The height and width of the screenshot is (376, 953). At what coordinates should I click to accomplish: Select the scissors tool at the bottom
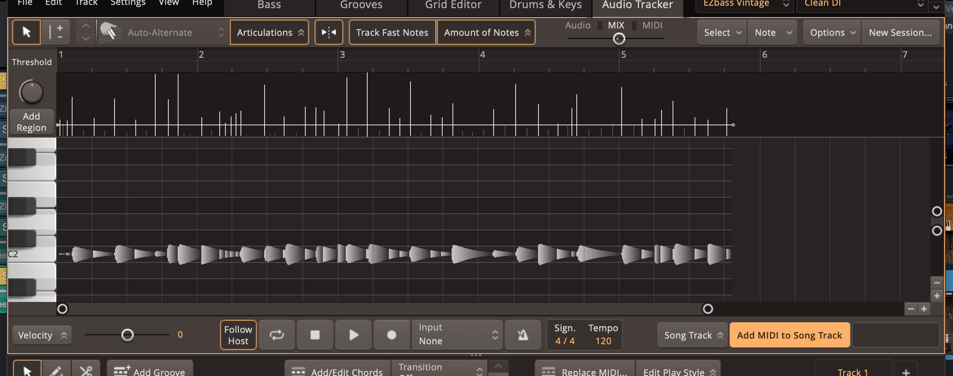coord(87,371)
